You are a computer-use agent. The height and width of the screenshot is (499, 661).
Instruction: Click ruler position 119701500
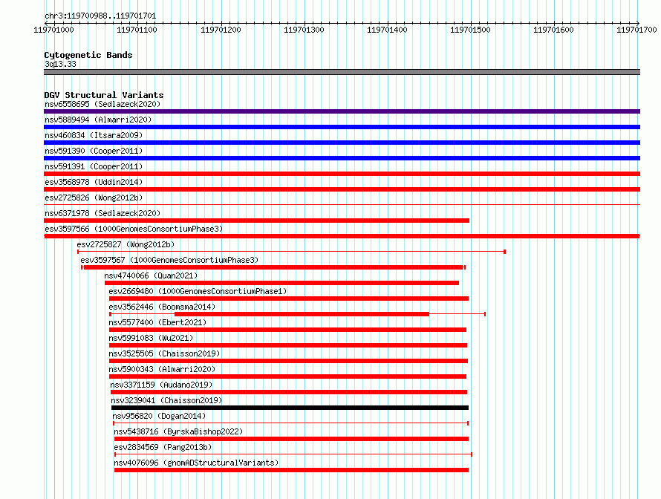(470, 30)
